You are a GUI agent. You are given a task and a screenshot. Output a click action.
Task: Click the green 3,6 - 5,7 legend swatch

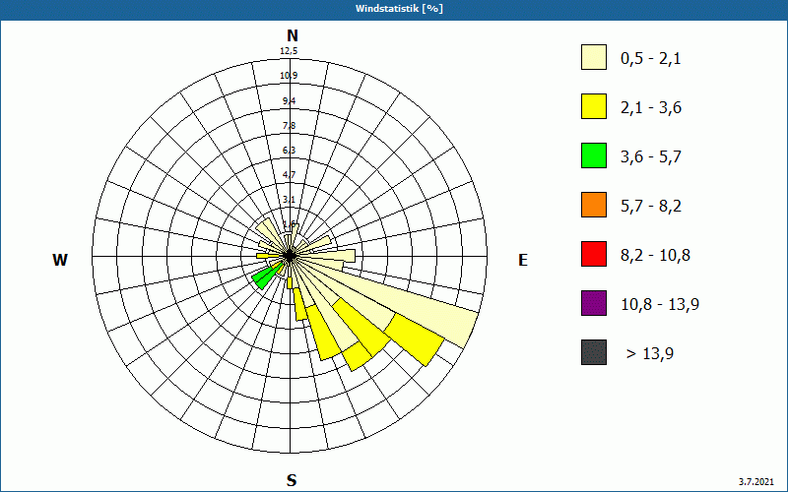(594, 155)
